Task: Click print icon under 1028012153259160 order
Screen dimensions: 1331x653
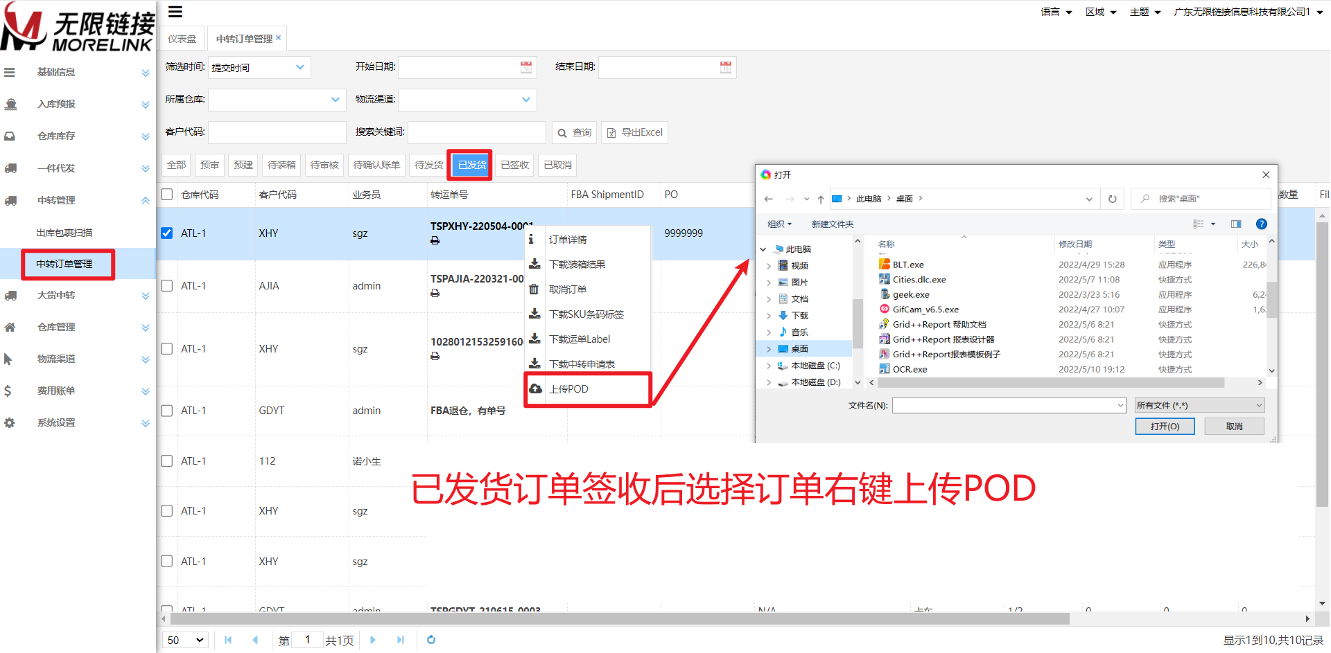Action: tap(435, 356)
